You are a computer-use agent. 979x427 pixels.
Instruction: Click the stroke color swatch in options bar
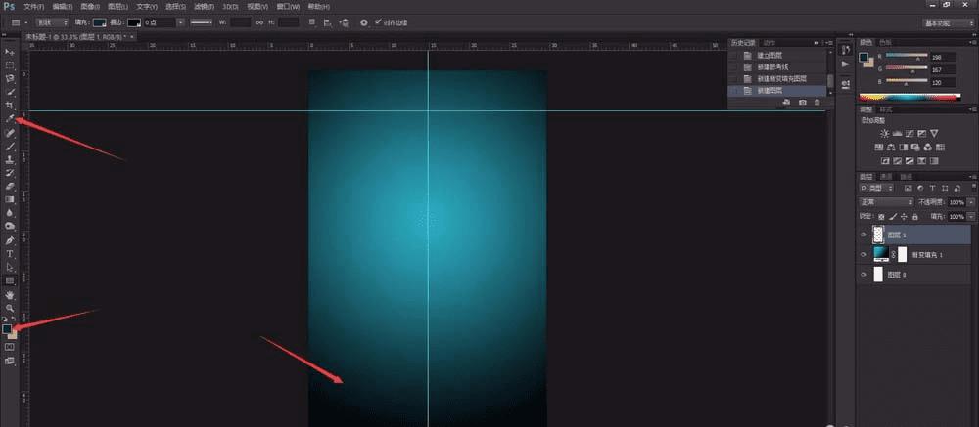tap(134, 22)
